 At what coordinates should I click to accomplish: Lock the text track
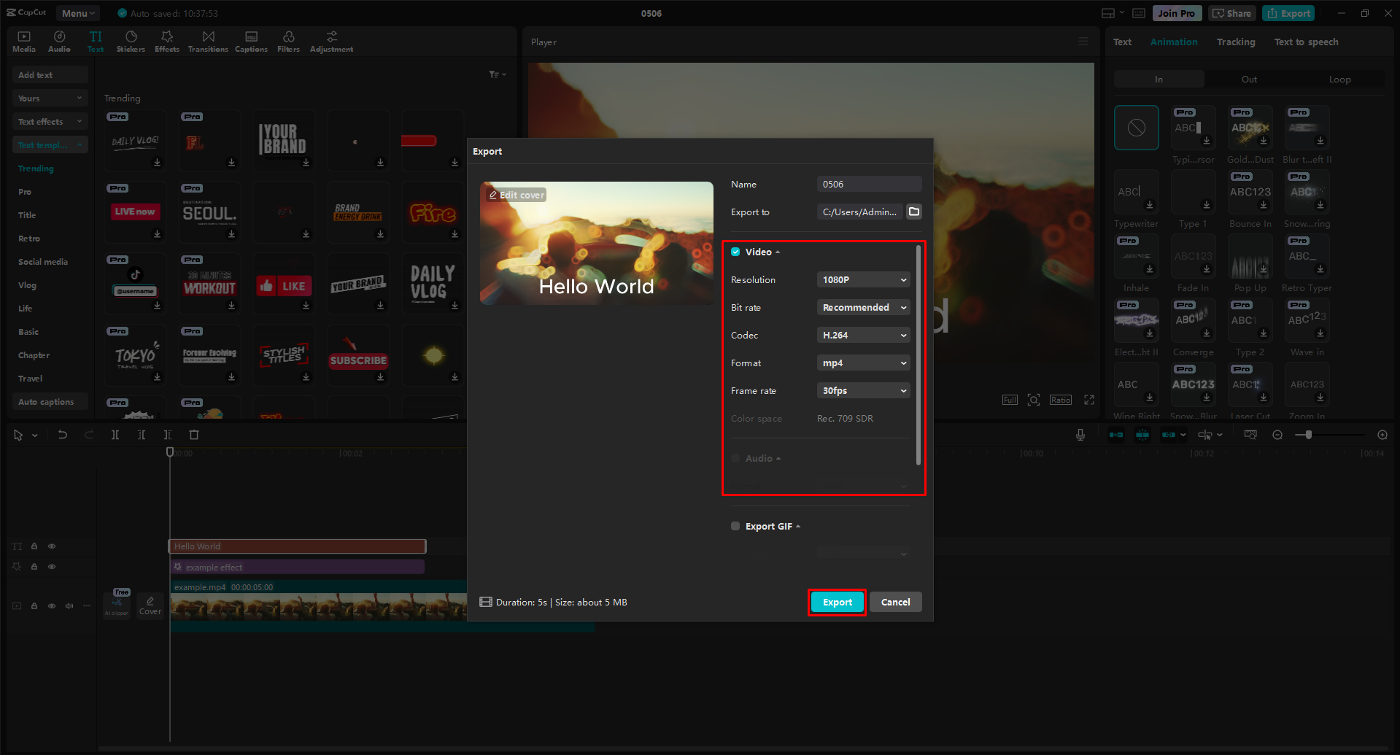[34, 546]
